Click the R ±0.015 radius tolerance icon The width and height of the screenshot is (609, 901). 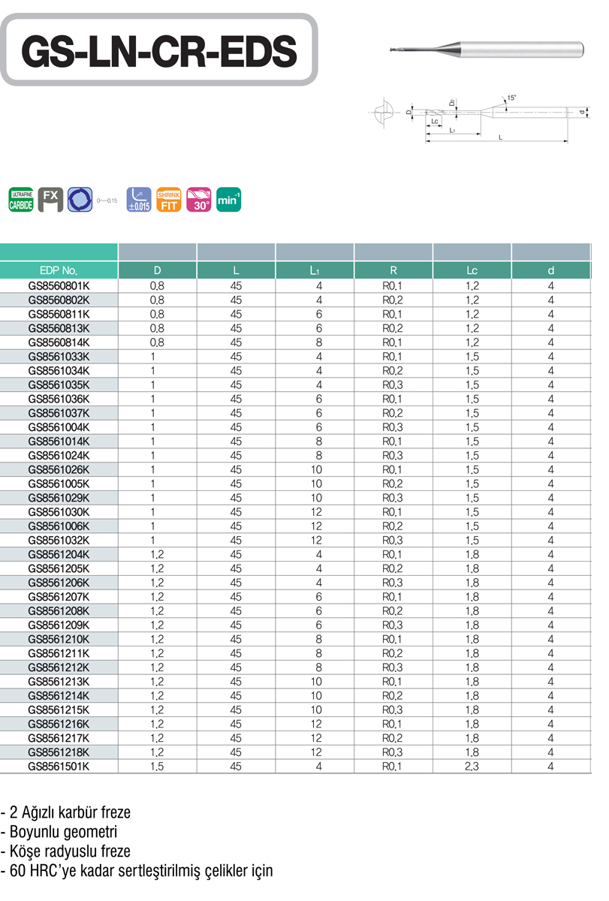(139, 200)
